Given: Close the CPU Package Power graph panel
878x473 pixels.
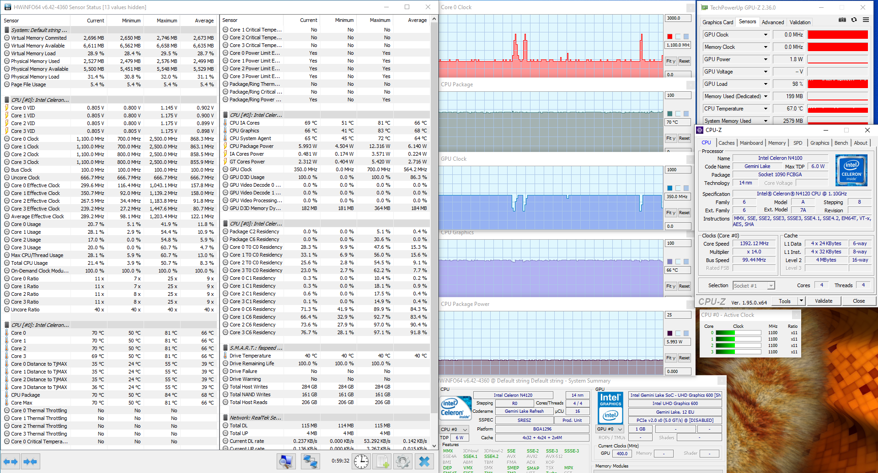Looking at the screenshot, I should tap(691, 305).
